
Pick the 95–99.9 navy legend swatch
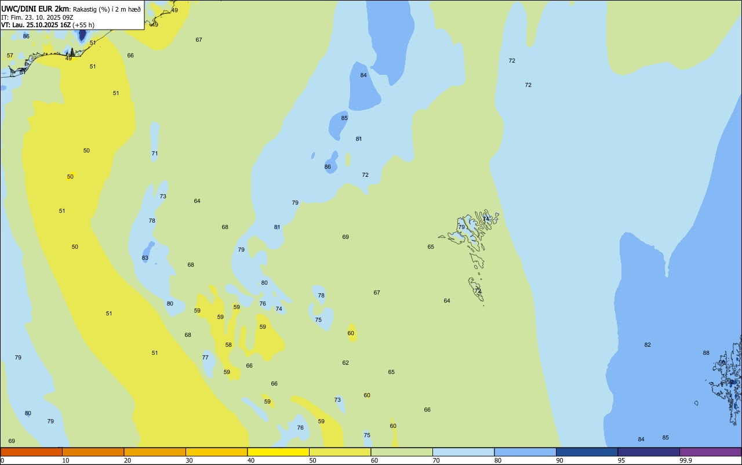649,452
